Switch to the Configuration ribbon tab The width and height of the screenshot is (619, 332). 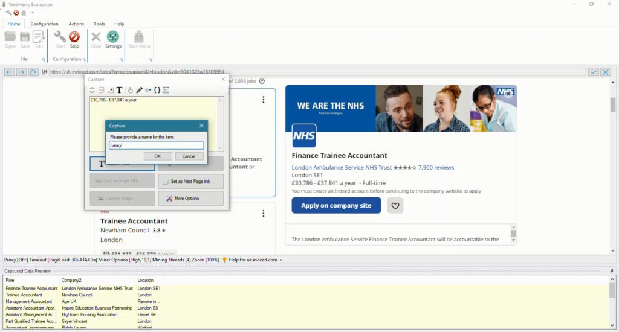click(x=44, y=24)
